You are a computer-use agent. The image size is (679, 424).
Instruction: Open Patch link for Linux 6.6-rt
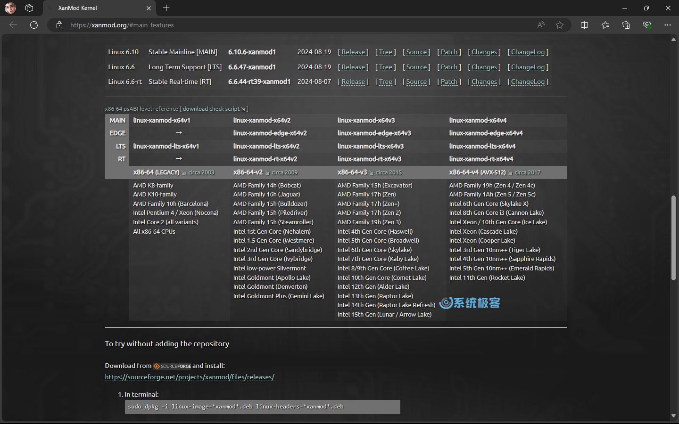[x=449, y=82]
